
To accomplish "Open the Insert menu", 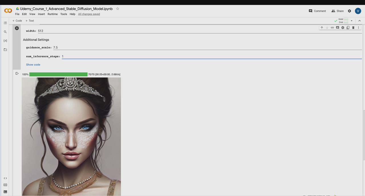I will tap(41, 14).
